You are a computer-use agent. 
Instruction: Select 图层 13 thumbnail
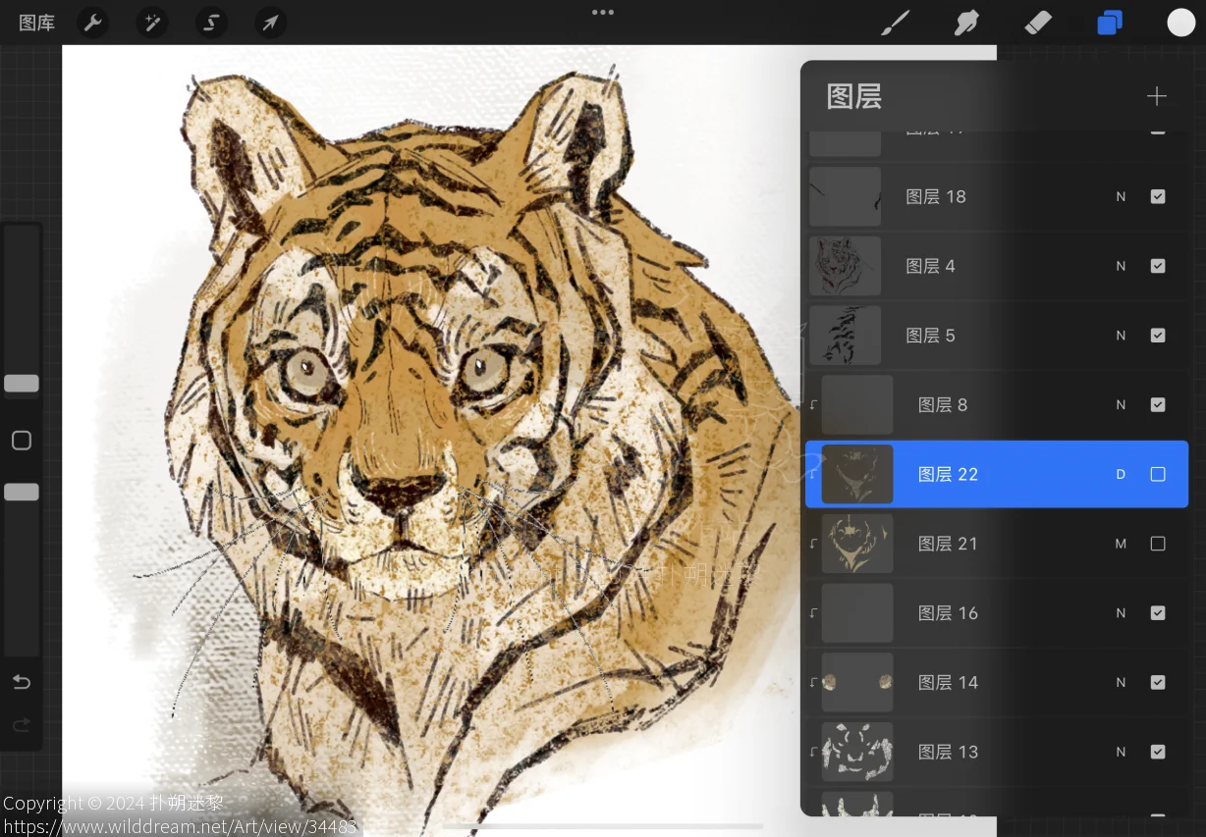pos(857,752)
